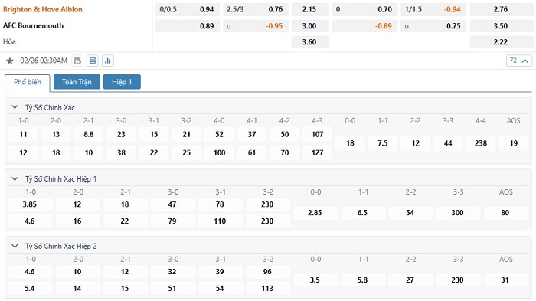Screen dimensions: 536x301
Task: Collapse markets with the 72 chevron
Action: [x=519, y=61]
